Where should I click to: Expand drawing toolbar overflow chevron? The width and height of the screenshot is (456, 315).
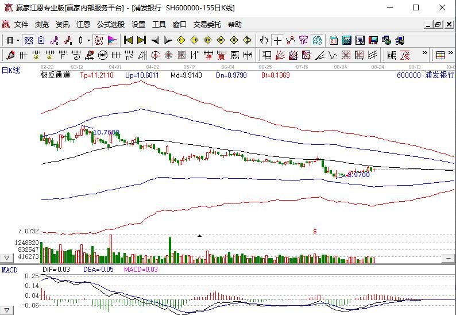424,53
